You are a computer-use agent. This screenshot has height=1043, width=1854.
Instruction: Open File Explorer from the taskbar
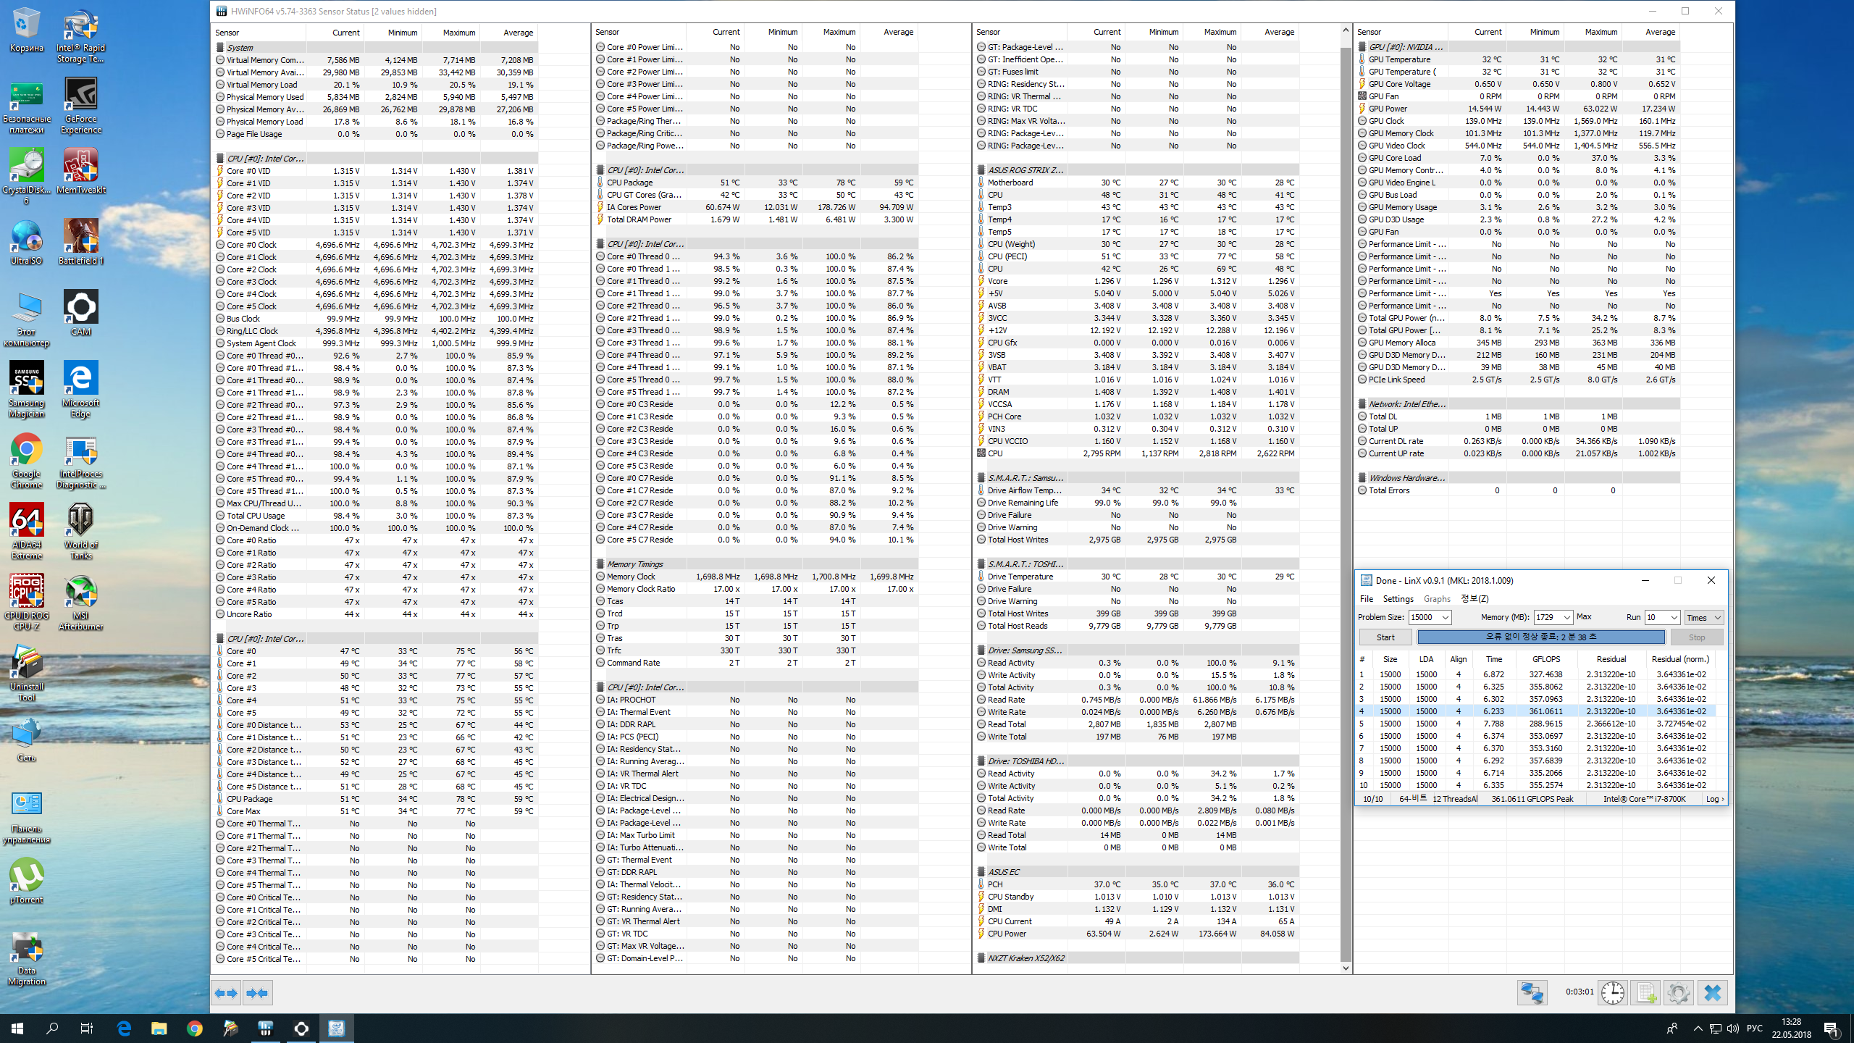[x=159, y=1029]
